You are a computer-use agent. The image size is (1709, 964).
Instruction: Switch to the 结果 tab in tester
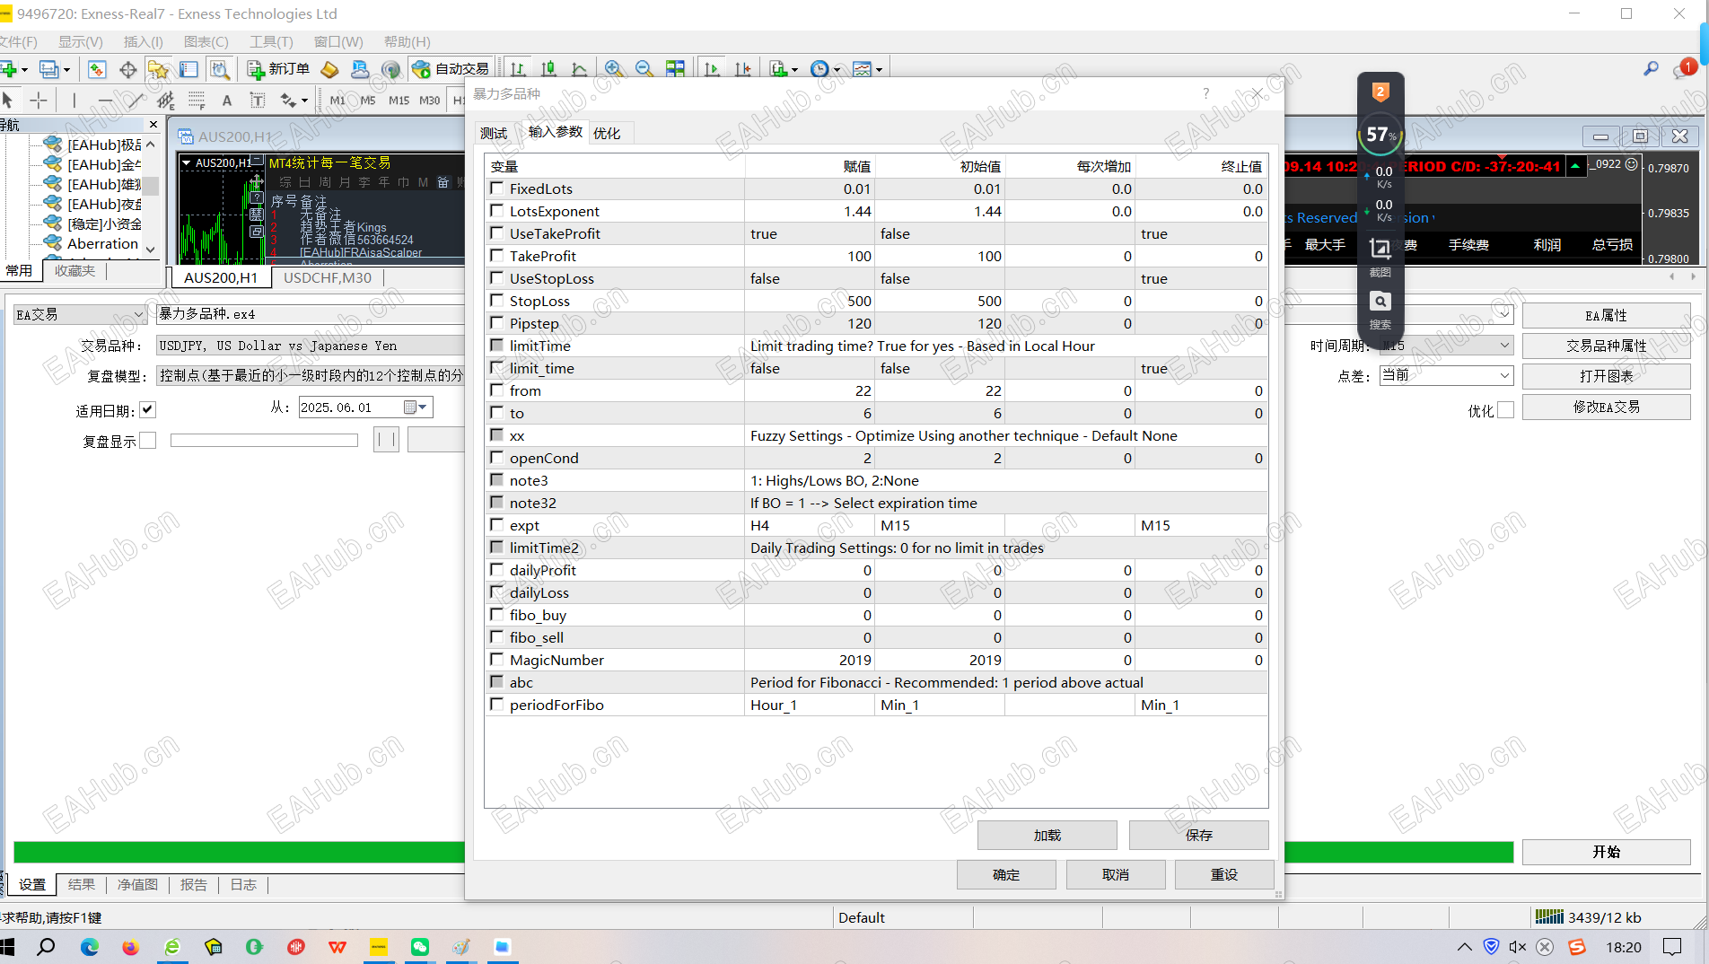tap(82, 885)
